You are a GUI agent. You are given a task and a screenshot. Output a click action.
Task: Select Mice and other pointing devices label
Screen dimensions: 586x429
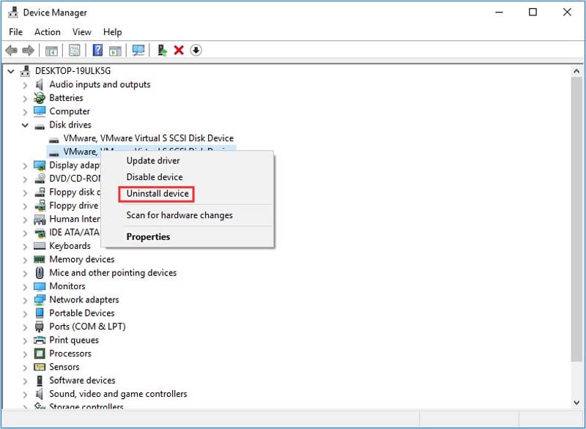(x=113, y=273)
